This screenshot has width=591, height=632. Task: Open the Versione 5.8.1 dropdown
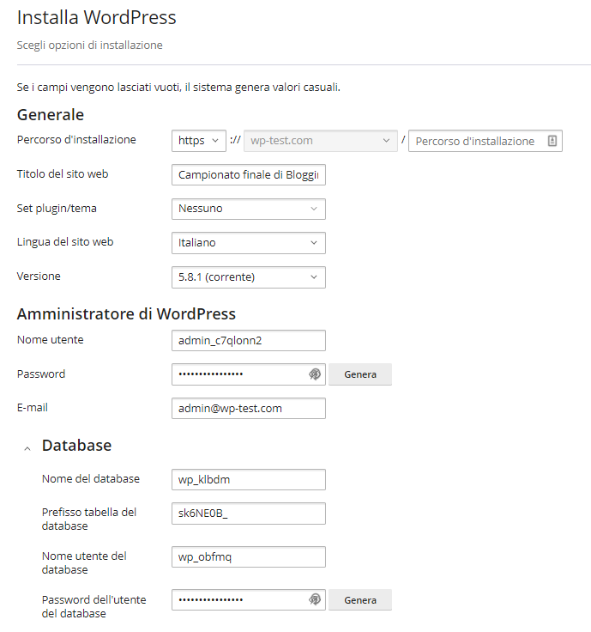click(x=249, y=277)
